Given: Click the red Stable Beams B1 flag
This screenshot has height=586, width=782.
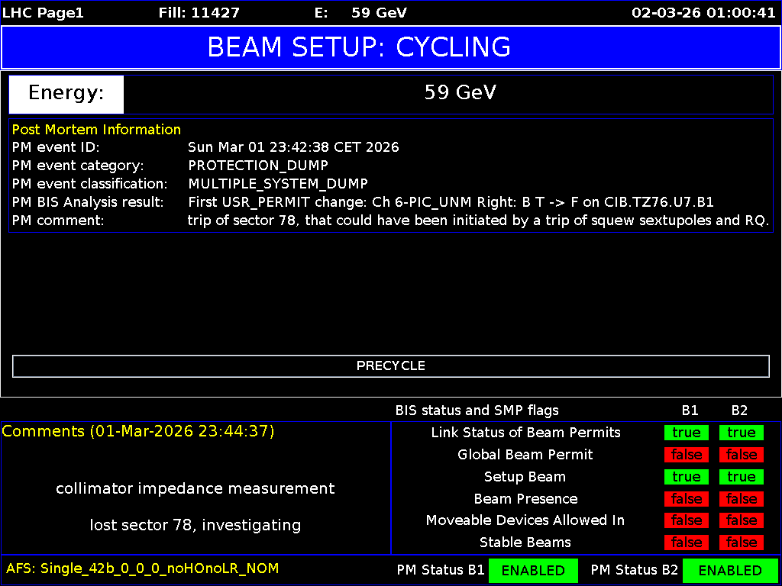Looking at the screenshot, I should tap(686, 543).
